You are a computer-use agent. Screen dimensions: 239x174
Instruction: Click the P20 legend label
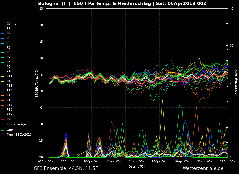(x=9, y=119)
